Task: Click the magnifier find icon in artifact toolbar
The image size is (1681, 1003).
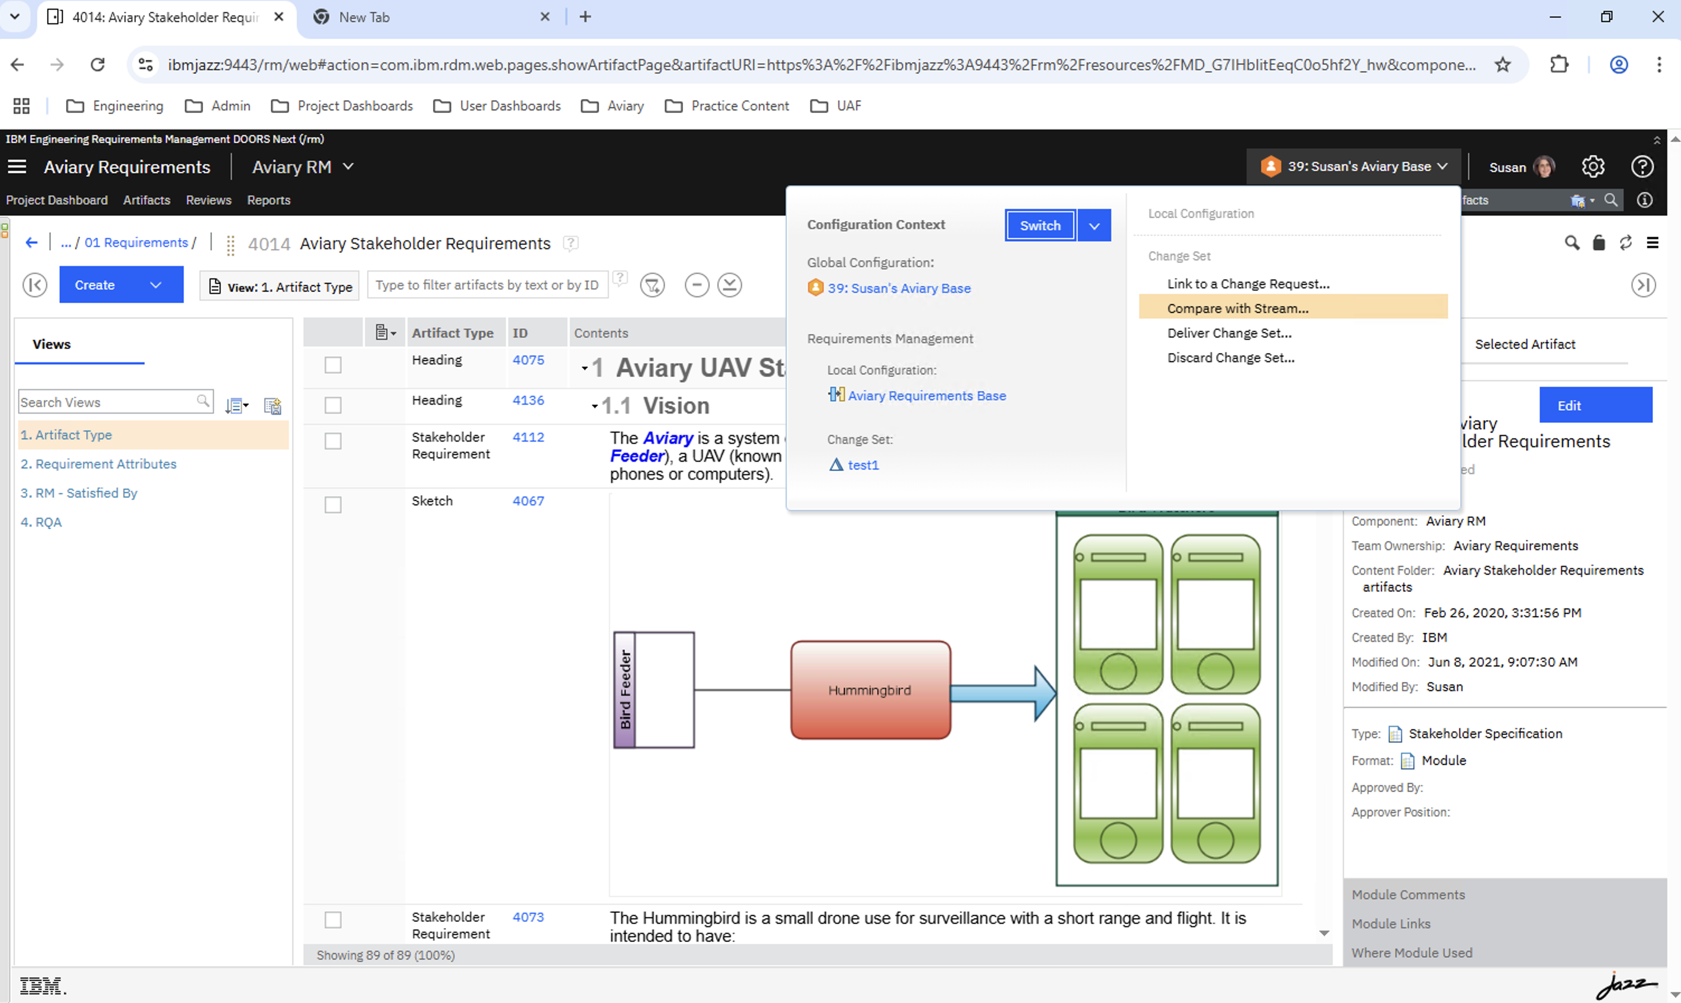Action: point(1571,243)
